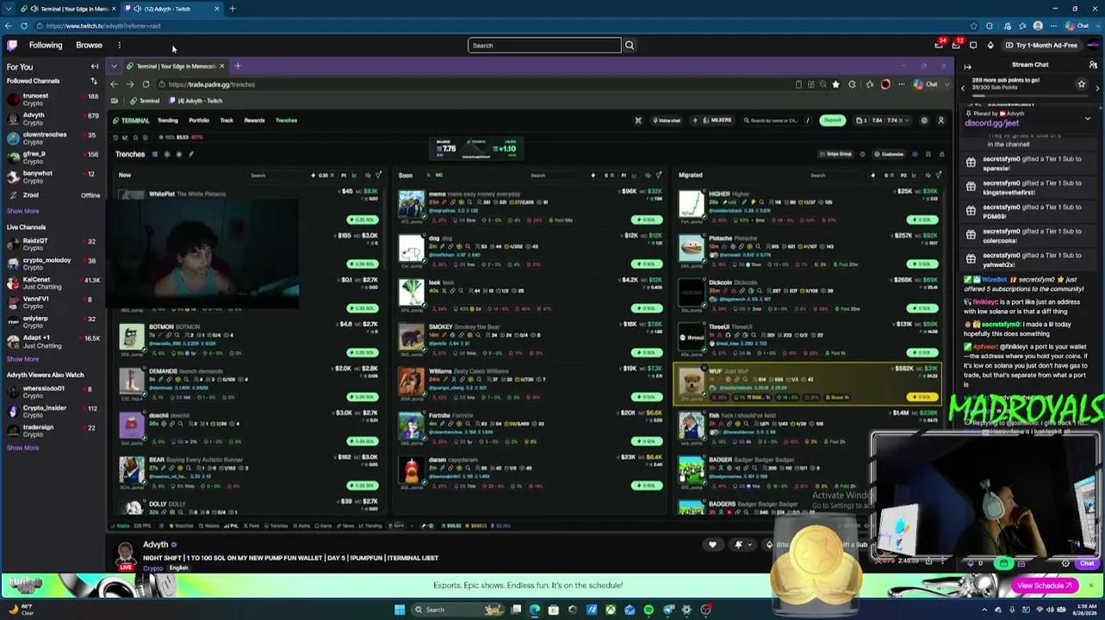Dismiss the Esports banner ad
Viewport: 1105px width, 620px height.
click(x=1090, y=586)
